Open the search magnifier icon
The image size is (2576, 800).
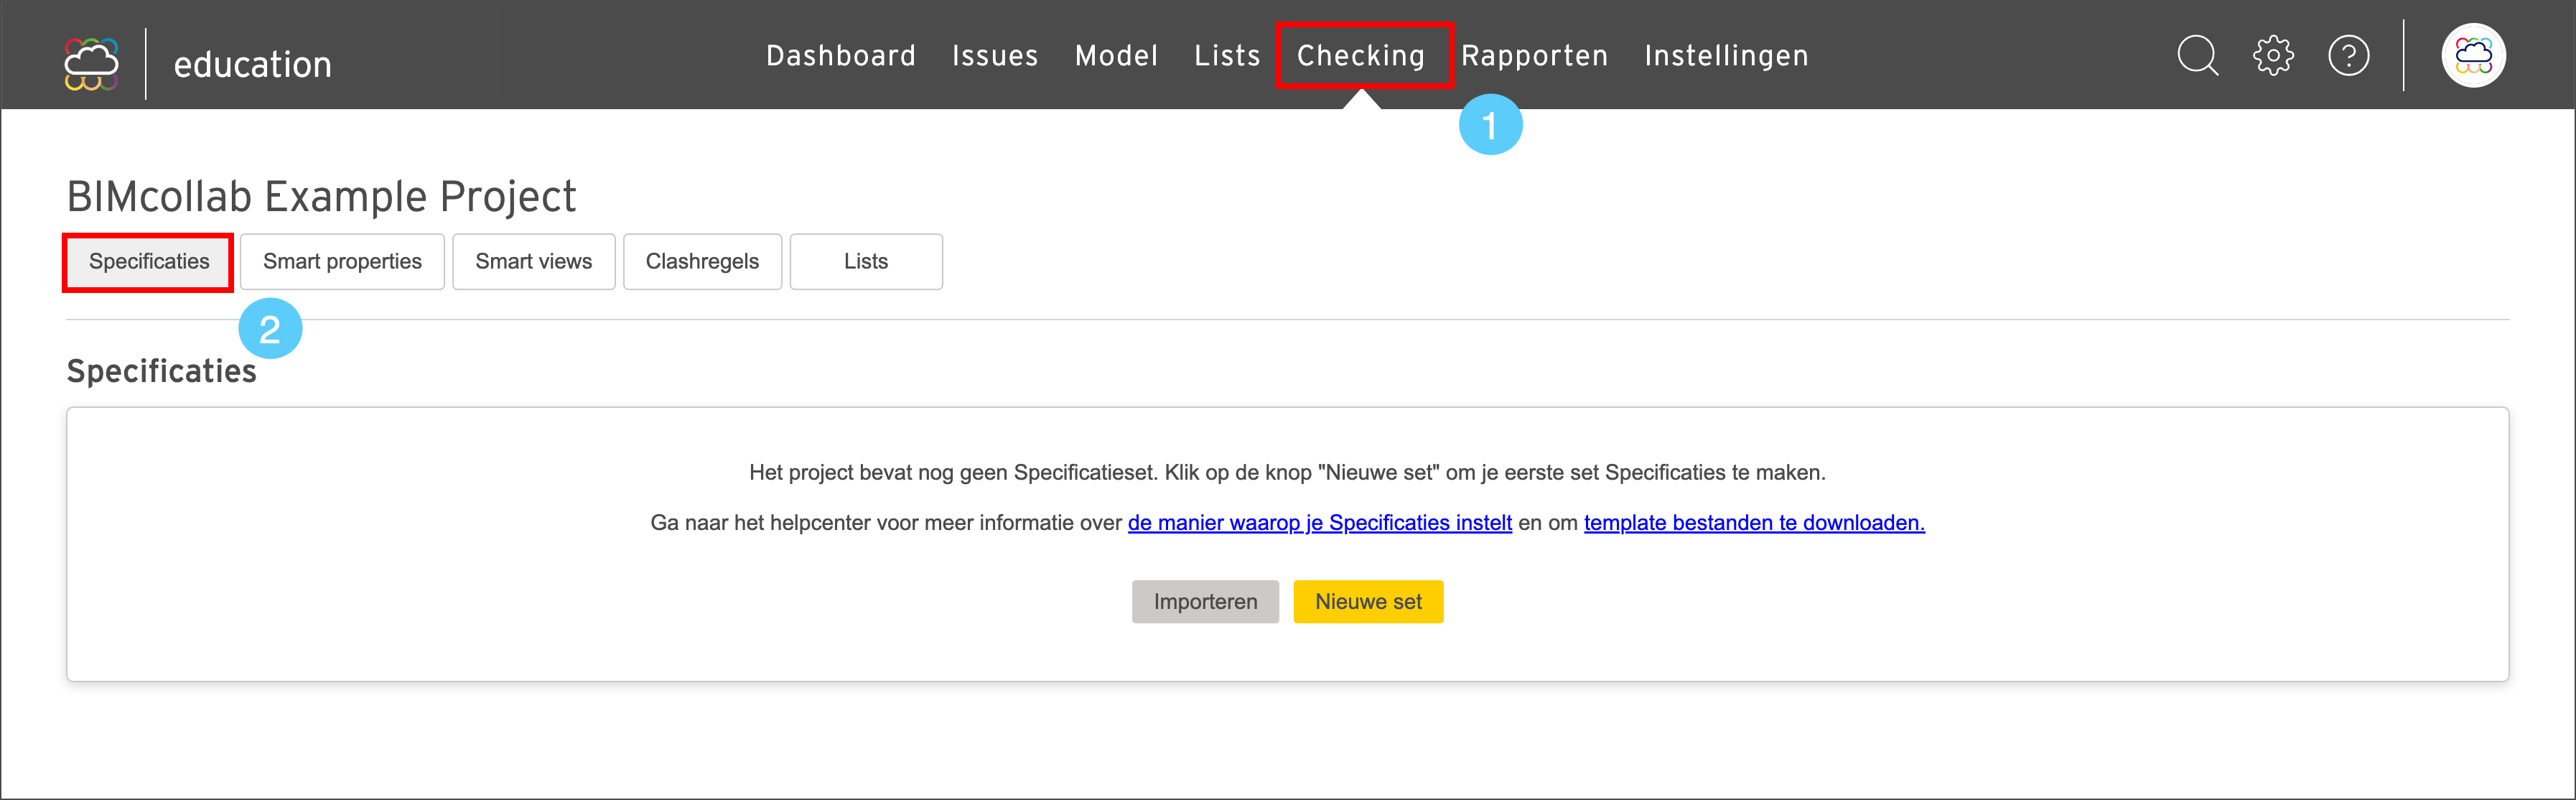pos(2197,55)
